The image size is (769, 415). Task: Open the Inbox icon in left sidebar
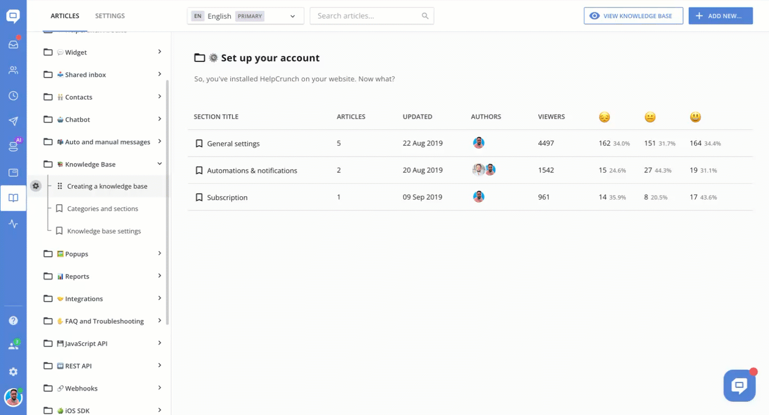point(13,44)
